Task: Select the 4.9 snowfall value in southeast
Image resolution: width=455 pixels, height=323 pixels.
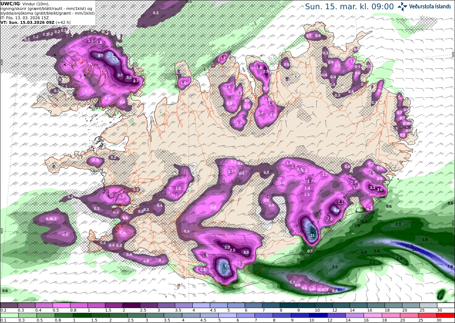Action: [337, 210]
